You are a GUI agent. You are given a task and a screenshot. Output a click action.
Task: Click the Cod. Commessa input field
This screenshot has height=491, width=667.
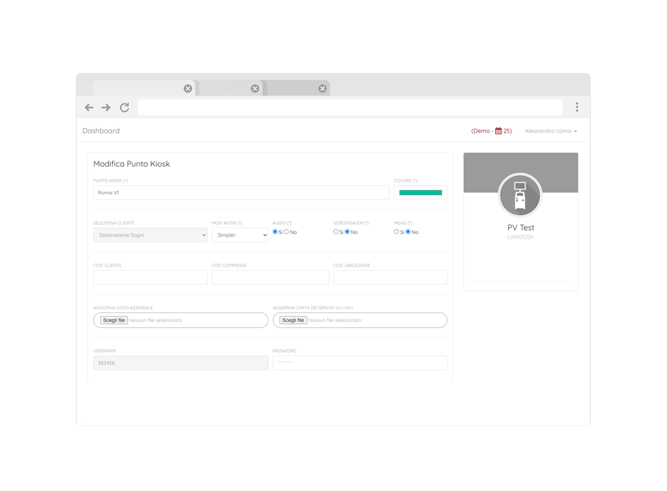point(270,278)
